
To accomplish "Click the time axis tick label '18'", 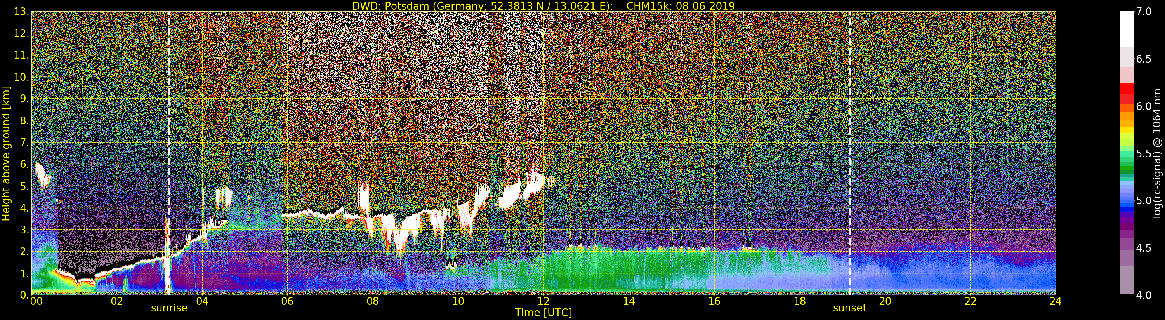I will pyautogui.click(x=800, y=301).
